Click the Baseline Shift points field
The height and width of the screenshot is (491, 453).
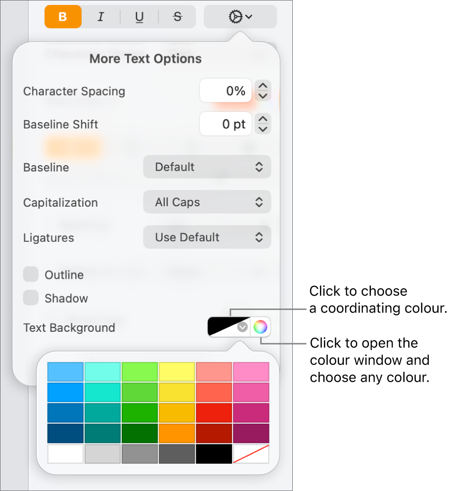[x=225, y=124]
